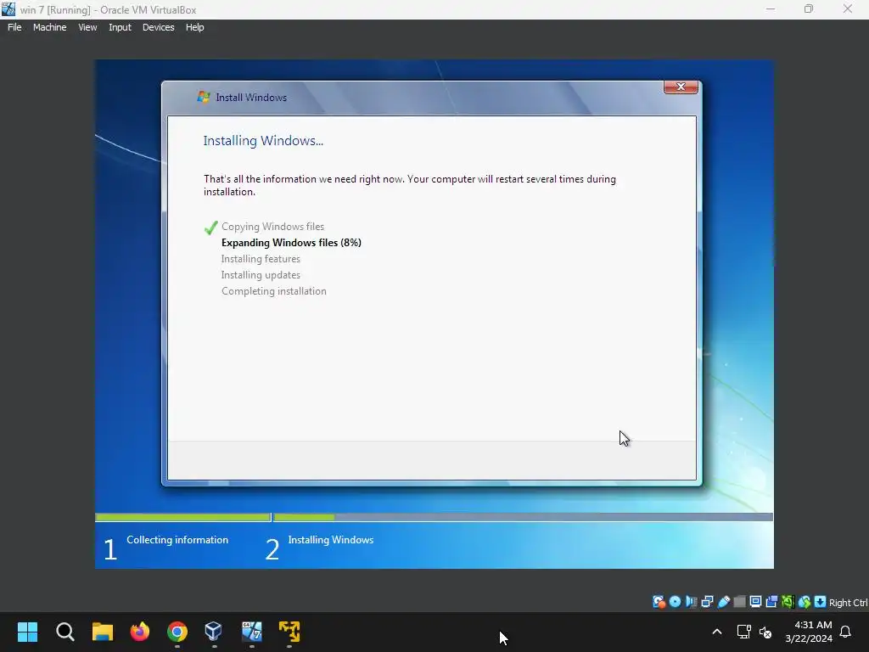This screenshot has width=869, height=652.
Task: Click the hard disk activity status icon
Action: pos(659,602)
